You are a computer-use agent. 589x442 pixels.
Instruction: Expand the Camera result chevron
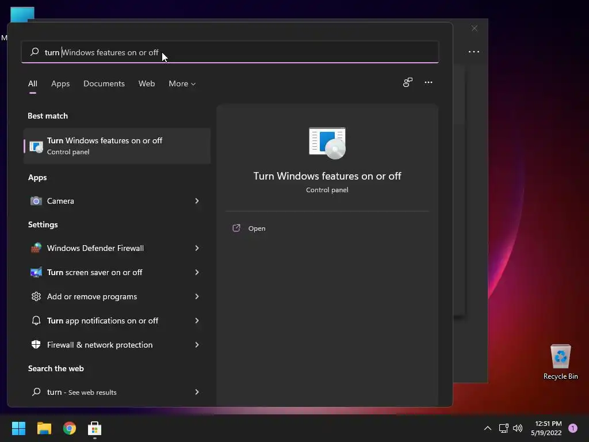coord(197,201)
